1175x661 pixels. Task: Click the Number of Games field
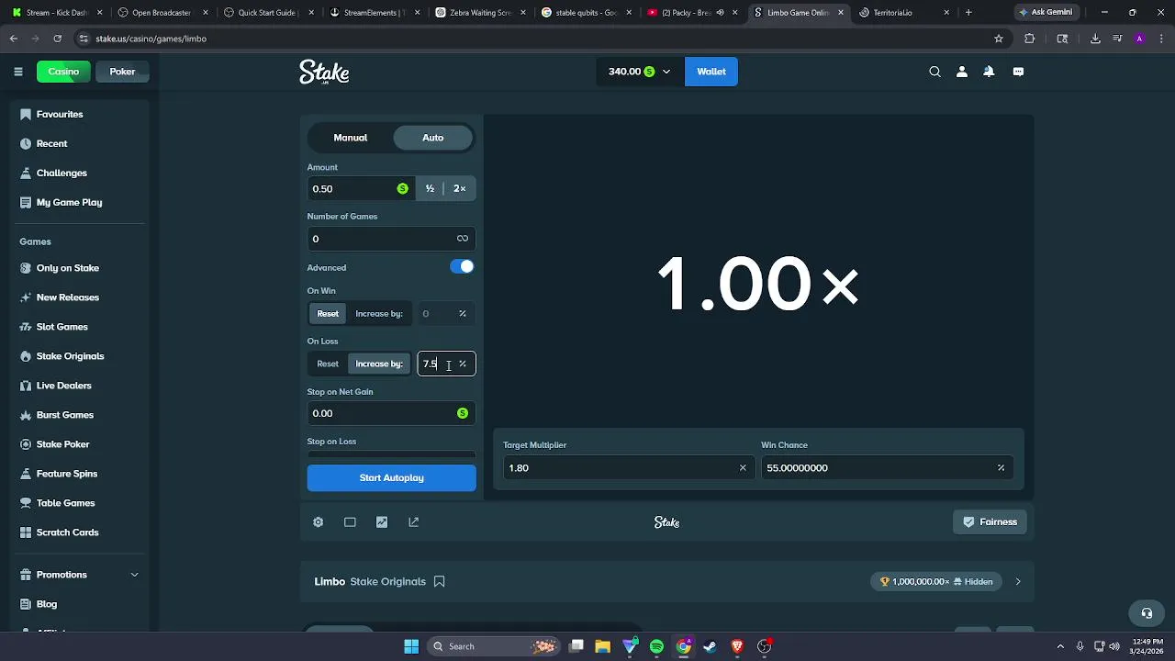coord(392,239)
